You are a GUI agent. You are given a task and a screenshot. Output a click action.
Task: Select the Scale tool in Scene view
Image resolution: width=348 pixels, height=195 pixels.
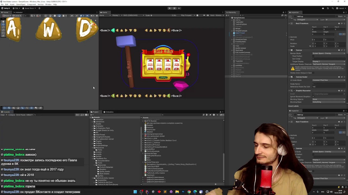click(x=3, y=30)
